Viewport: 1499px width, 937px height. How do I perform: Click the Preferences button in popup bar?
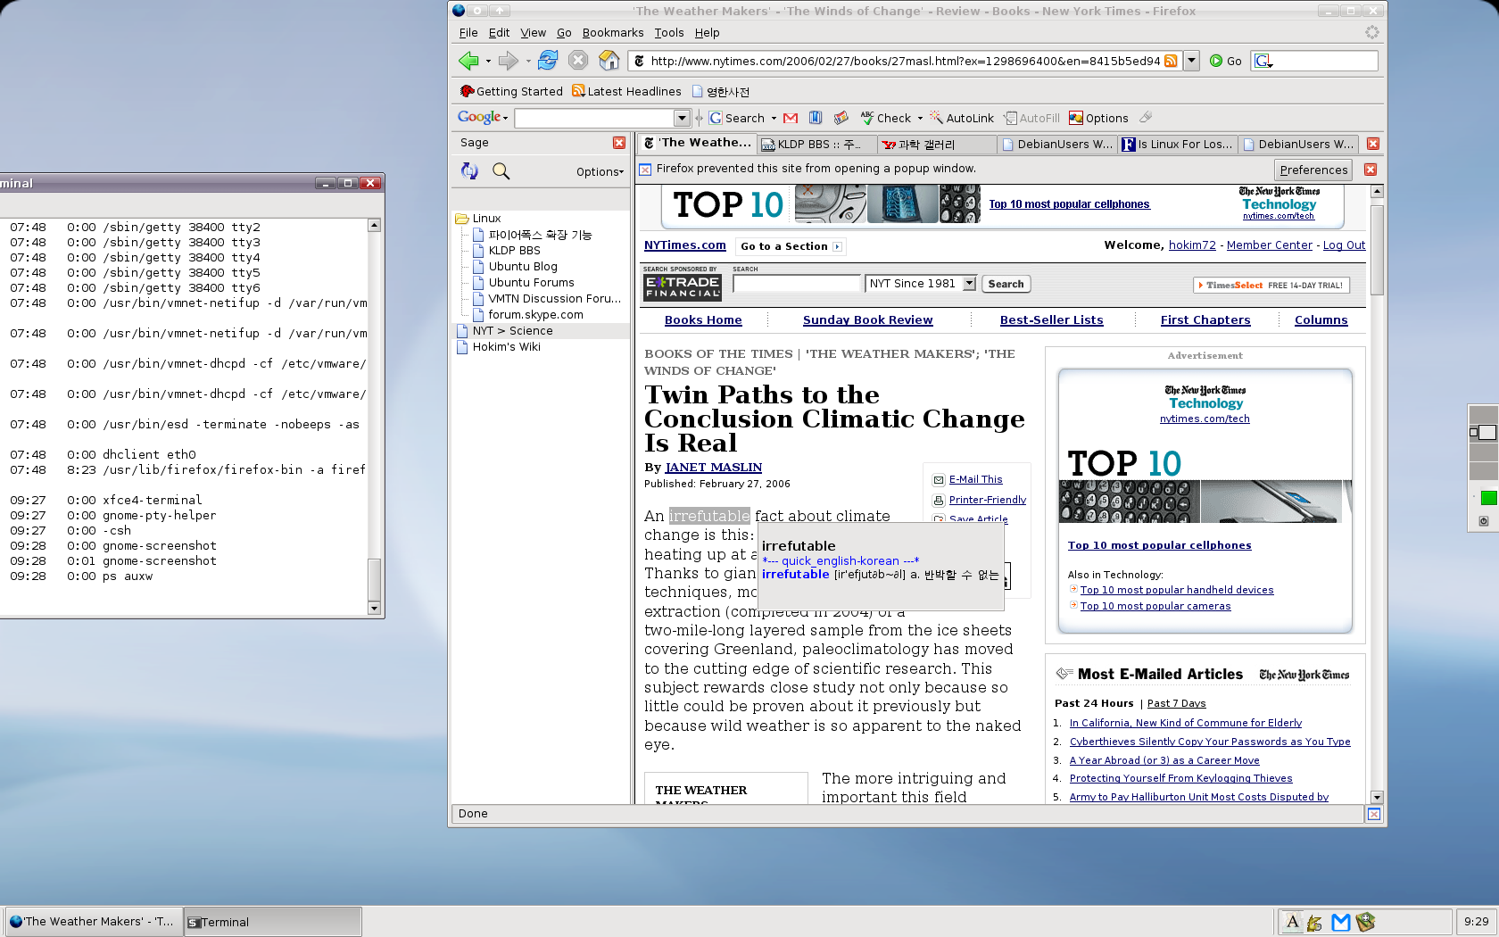click(1313, 170)
